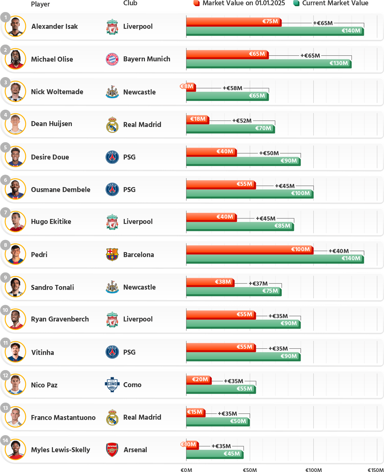Click the Club column header
The height and width of the screenshot is (472, 384).
click(x=130, y=3)
